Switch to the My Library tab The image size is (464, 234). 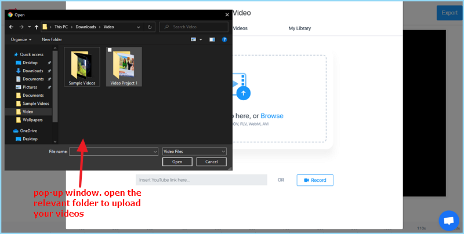point(300,28)
